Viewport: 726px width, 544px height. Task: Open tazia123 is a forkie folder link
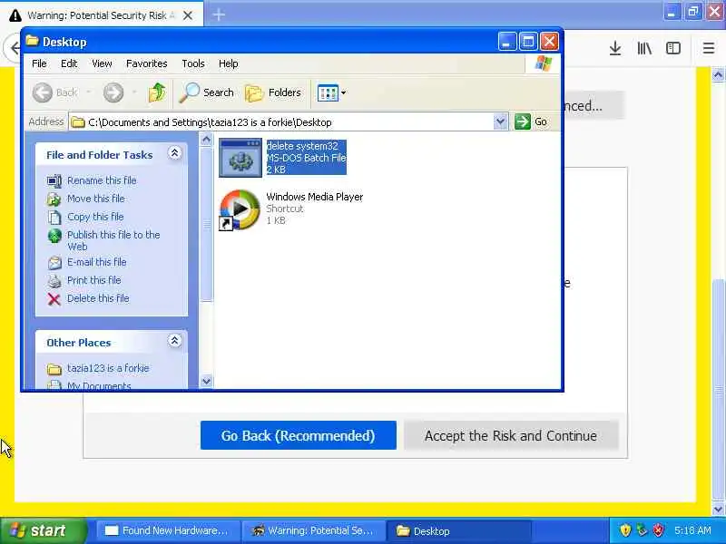coord(108,368)
